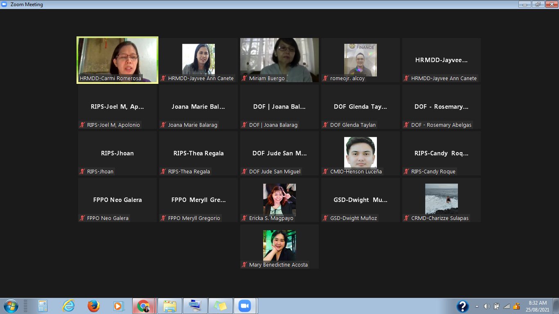Click muted mic icon beside Mary Benedictine Acosta
This screenshot has height=314, width=559.
[x=244, y=265]
